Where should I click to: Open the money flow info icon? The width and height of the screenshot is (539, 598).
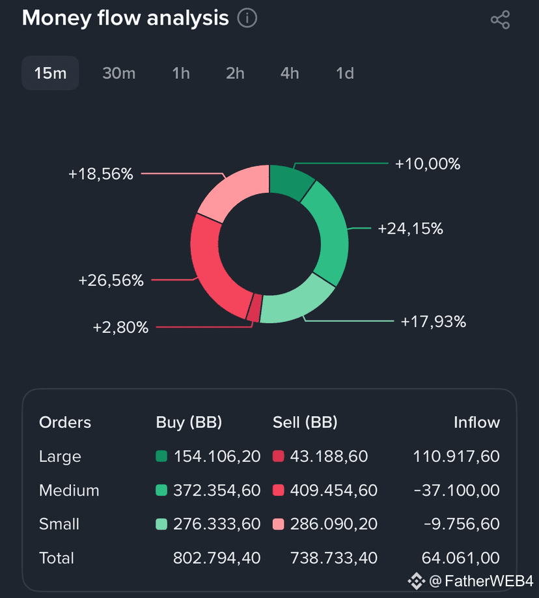pos(247,18)
